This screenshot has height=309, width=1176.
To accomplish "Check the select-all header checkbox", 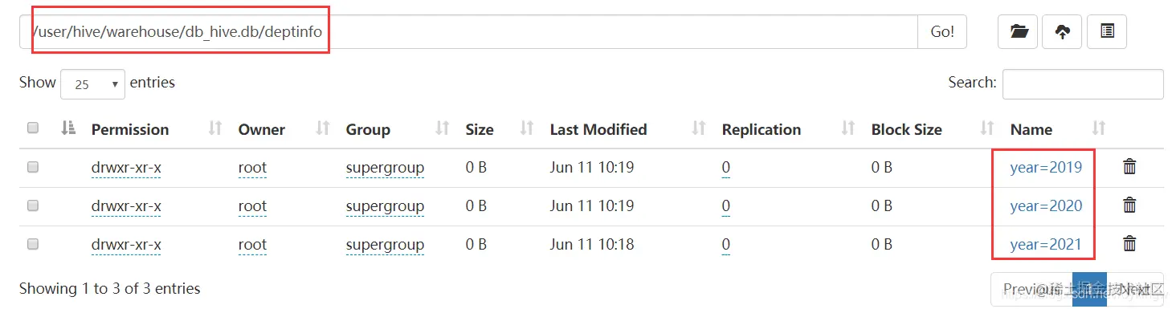I will tap(33, 128).
